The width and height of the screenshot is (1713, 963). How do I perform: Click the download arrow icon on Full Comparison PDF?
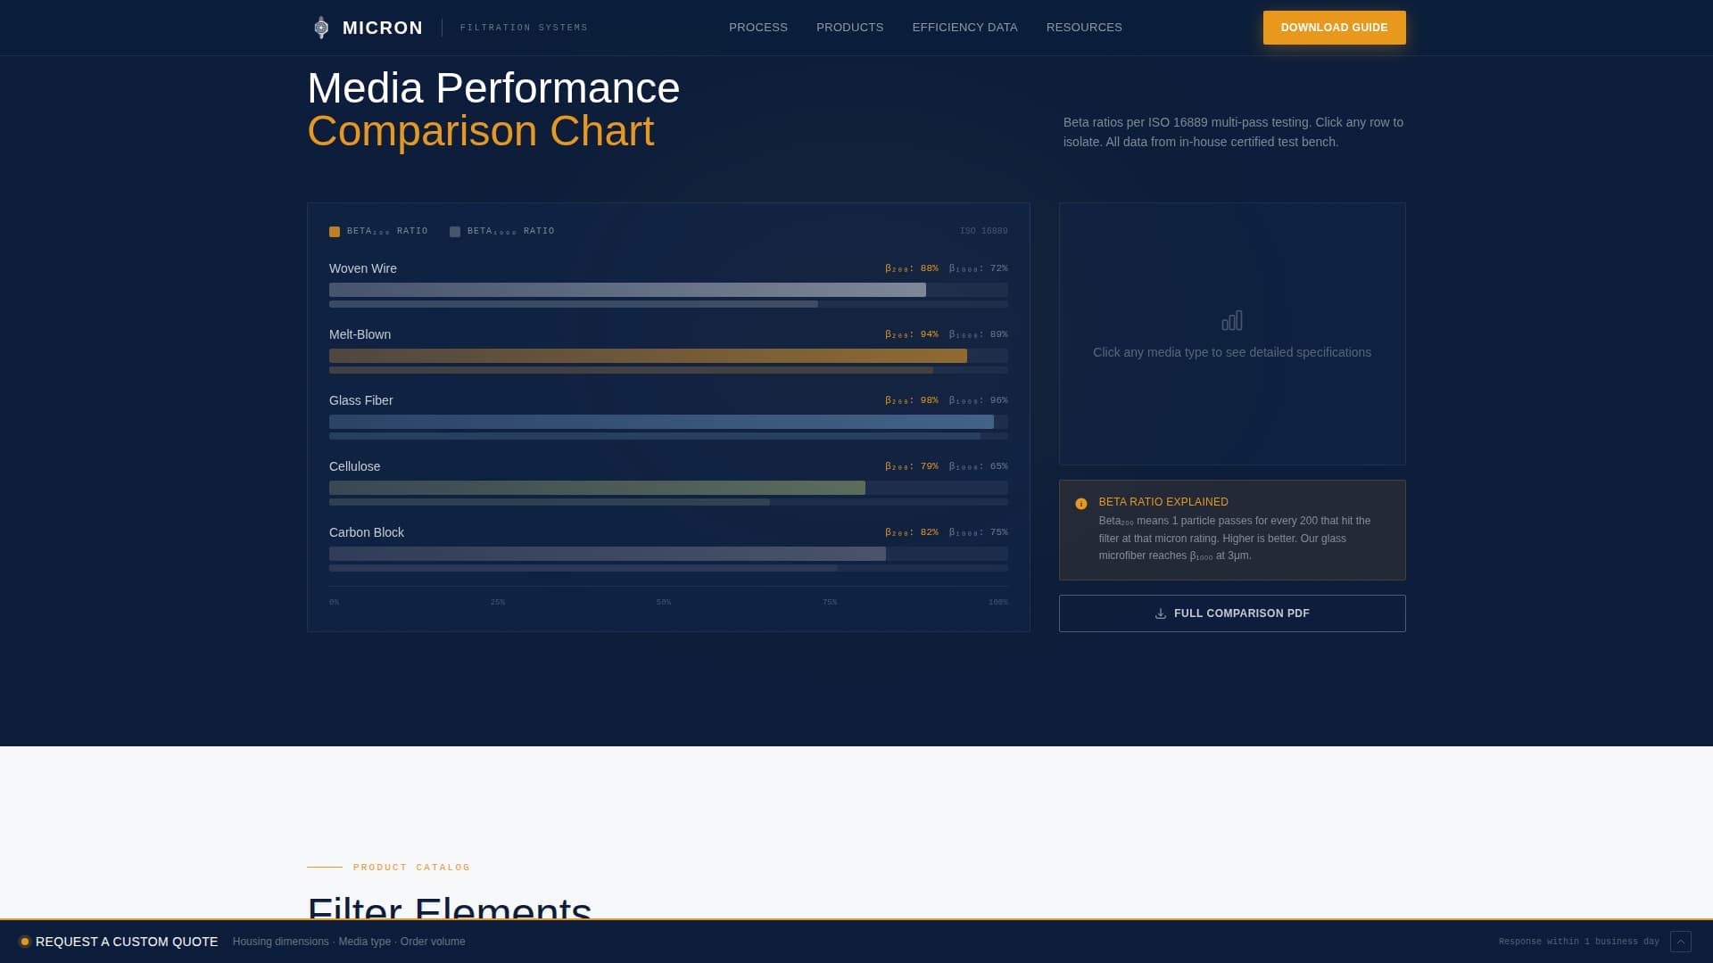[1160, 613]
